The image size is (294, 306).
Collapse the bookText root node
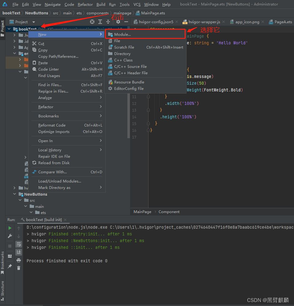pyautogui.click(x=9, y=29)
